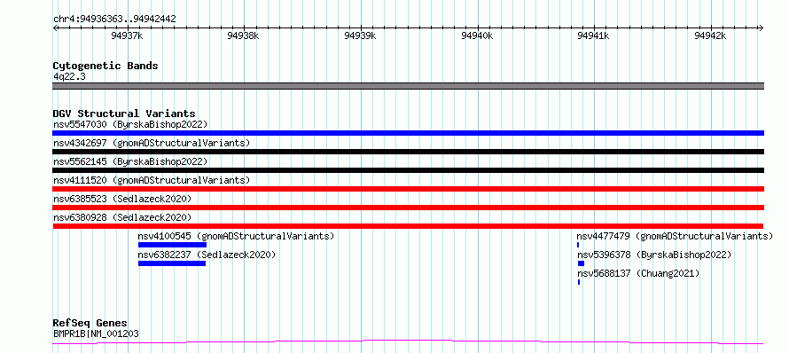Open gene label BMPR1B|NM_001203
Viewport: 789px width, 353px height.
point(96,333)
